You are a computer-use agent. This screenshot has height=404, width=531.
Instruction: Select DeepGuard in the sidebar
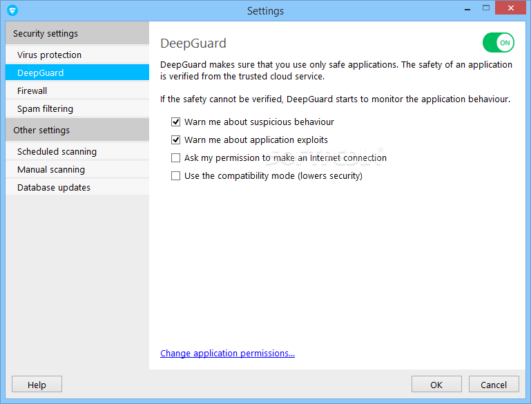[x=77, y=73]
